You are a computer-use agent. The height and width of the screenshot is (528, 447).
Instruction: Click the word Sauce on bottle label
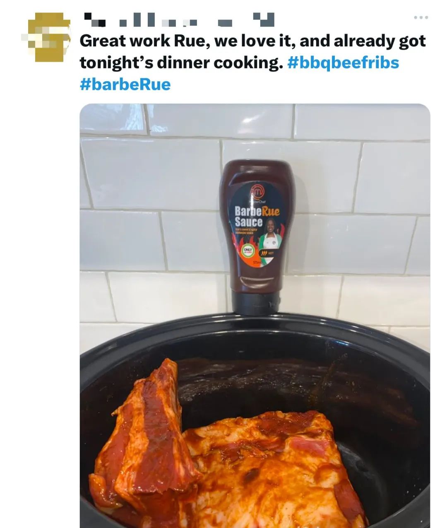tap(248, 222)
